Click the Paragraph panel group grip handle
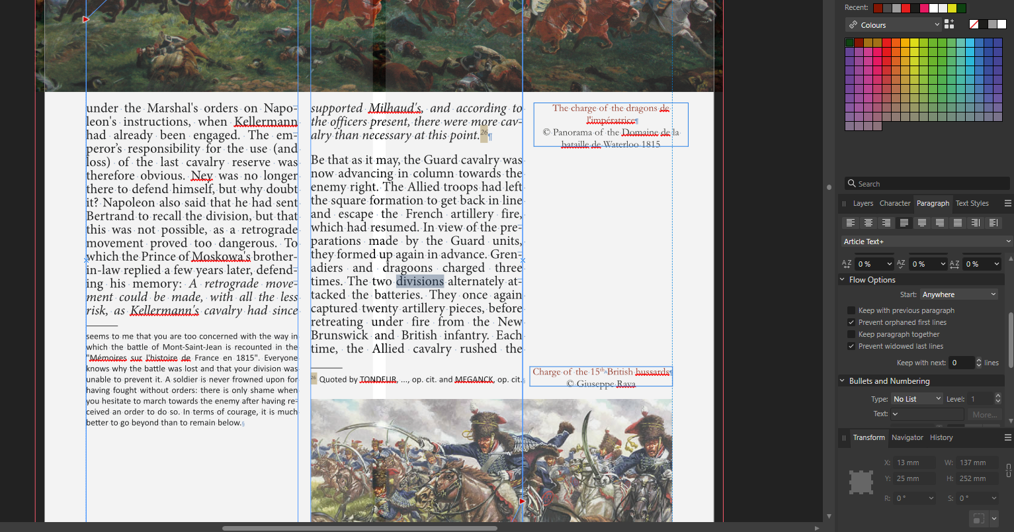The width and height of the screenshot is (1014, 532). pyautogui.click(x=844, y=204)
